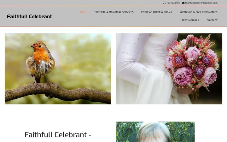Viewport: 227px width, 142px height.
Task: Select the Home menu item
Action: tap(84, 12)
